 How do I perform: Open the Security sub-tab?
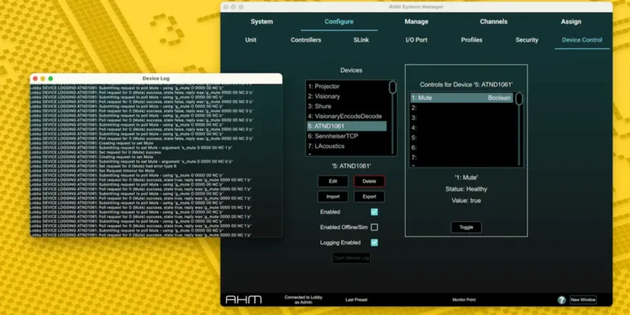point(527,40)
